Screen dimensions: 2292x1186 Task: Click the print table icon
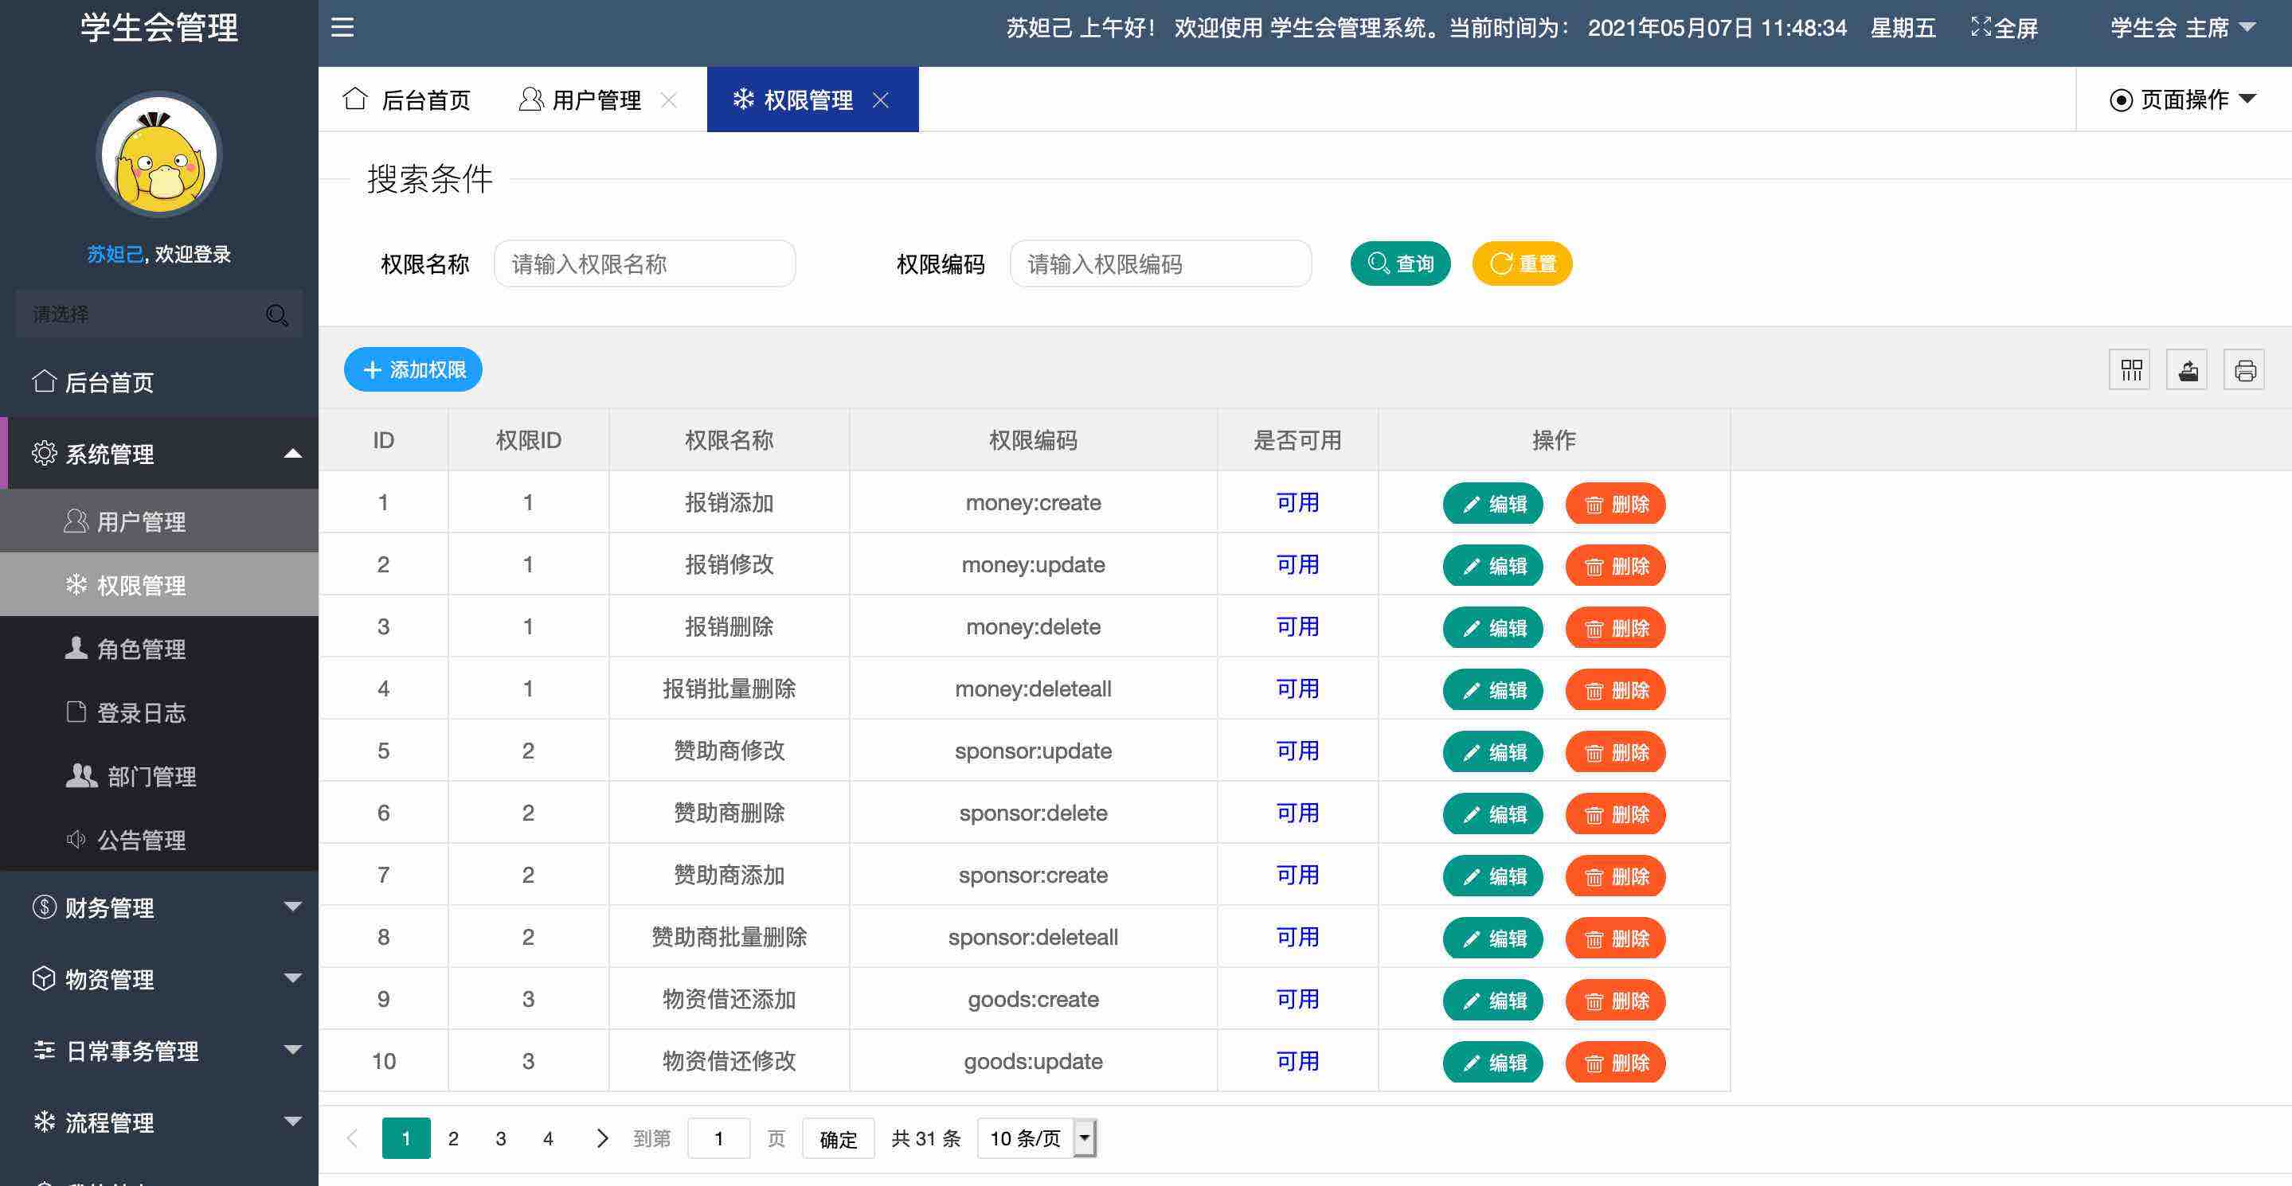pos(2245,370)
